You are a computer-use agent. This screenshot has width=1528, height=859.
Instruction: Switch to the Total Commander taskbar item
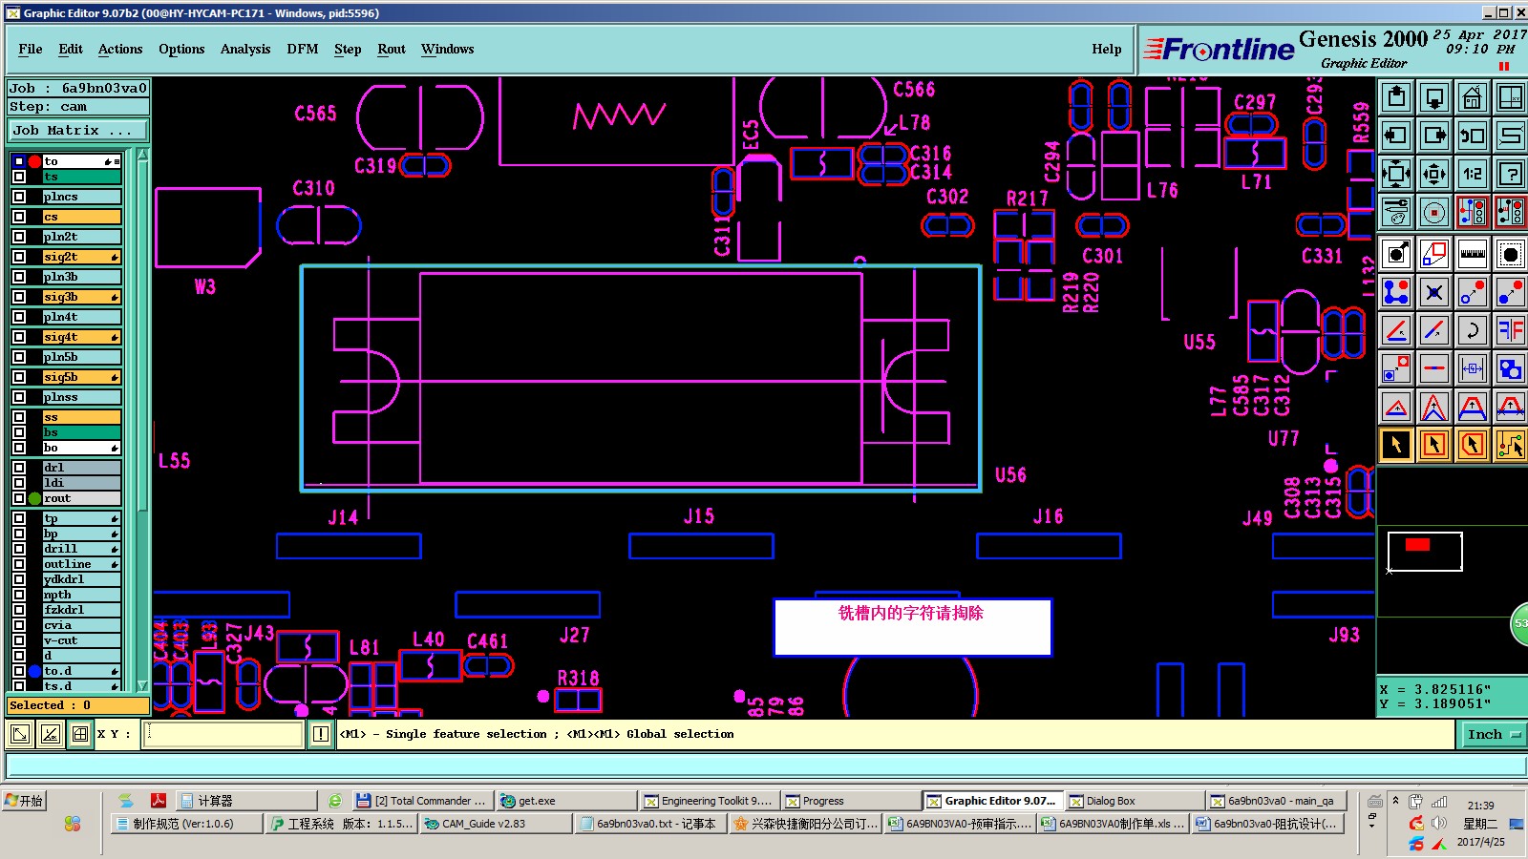tap(422, 801)
